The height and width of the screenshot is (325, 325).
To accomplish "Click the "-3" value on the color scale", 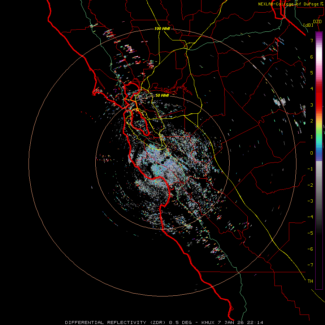I will pos(310,201).
